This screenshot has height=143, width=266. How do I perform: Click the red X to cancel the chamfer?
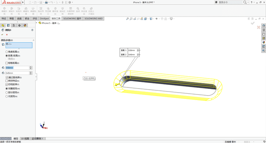pos(7,35)
